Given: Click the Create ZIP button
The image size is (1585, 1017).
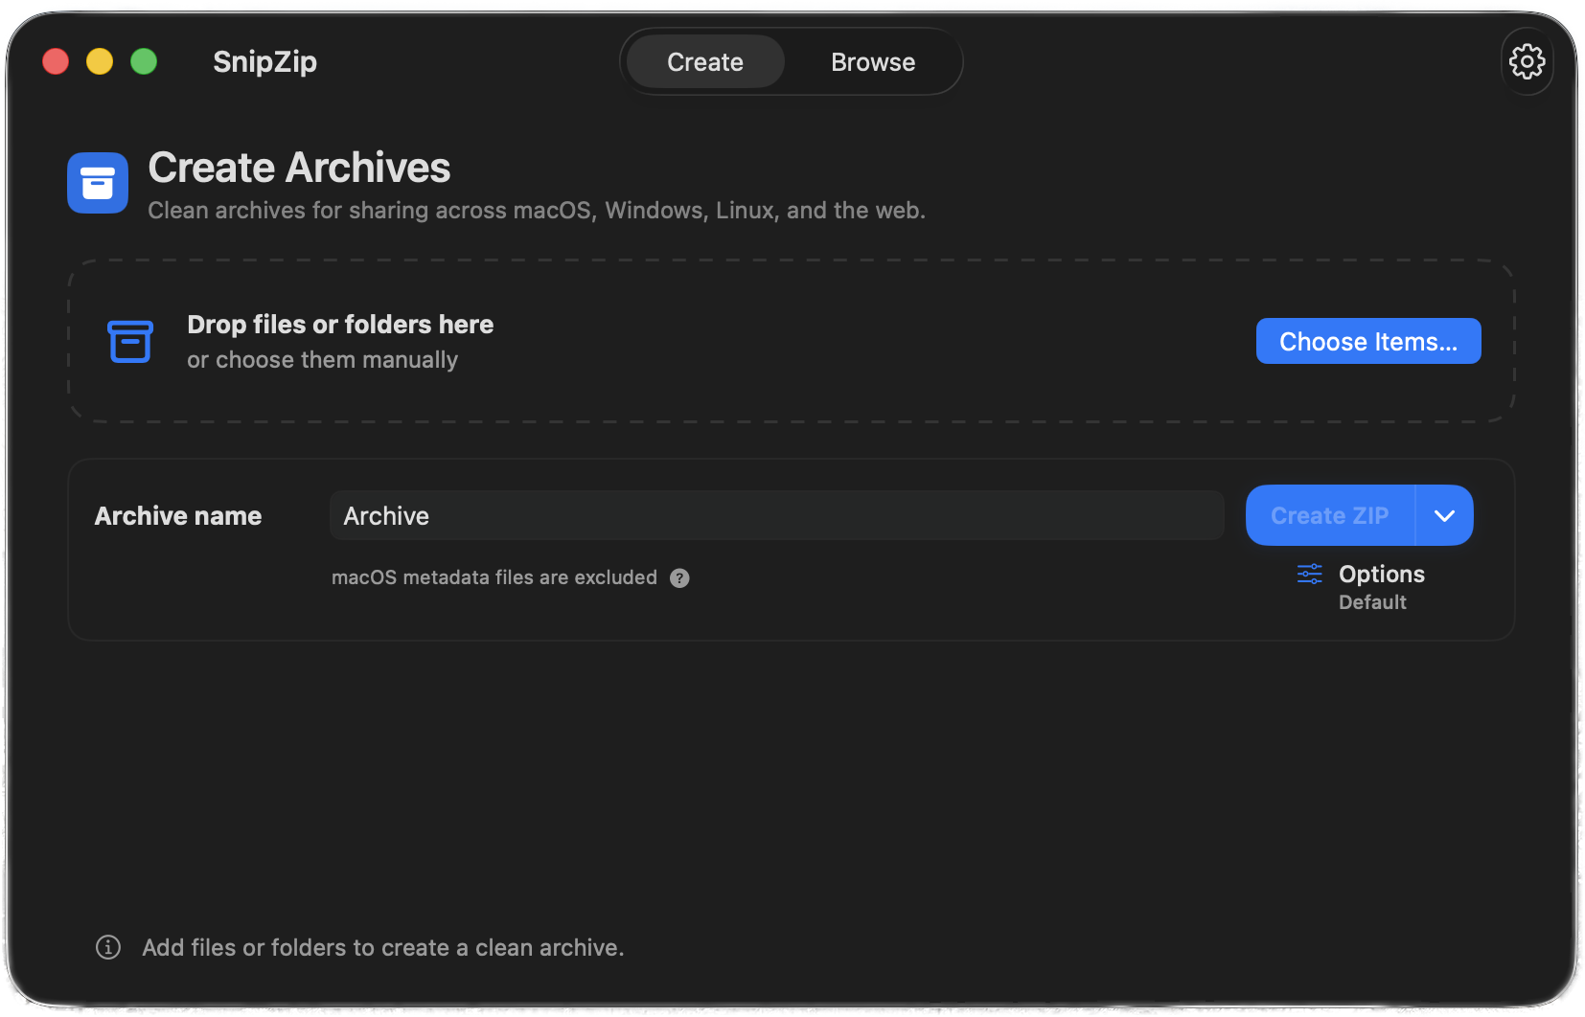Looking at the screenshot, I should coord(1330,515).
